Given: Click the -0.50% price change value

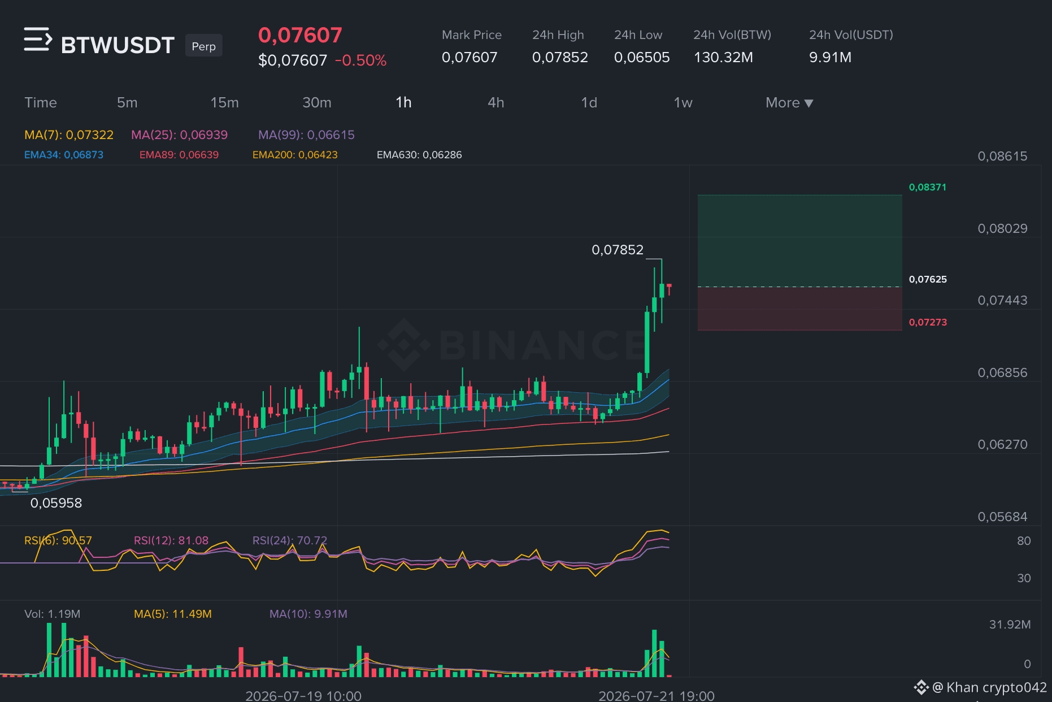Looking at the screenshot, I should 360,60.
